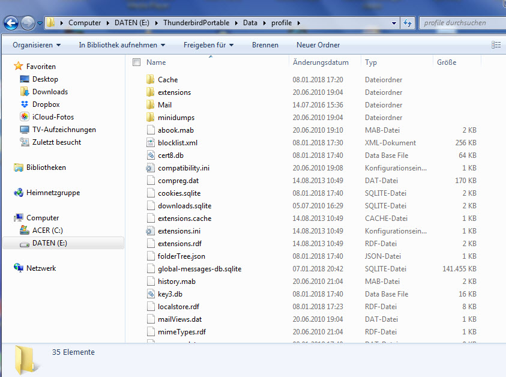Expand arrow after Data in breadcrumb
The width and height of the screenshot is (506, 377).
[265, 23]
